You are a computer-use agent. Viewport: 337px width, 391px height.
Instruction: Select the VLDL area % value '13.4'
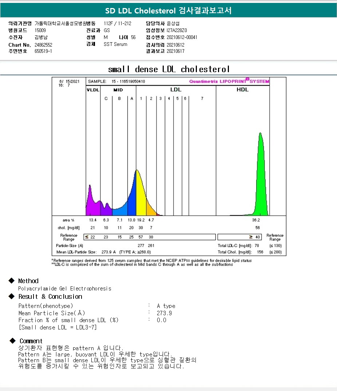point(93,220)
